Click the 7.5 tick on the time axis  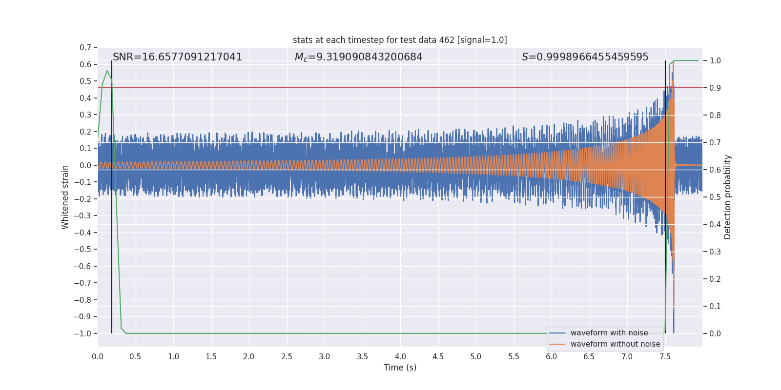[x=665, y=357]
